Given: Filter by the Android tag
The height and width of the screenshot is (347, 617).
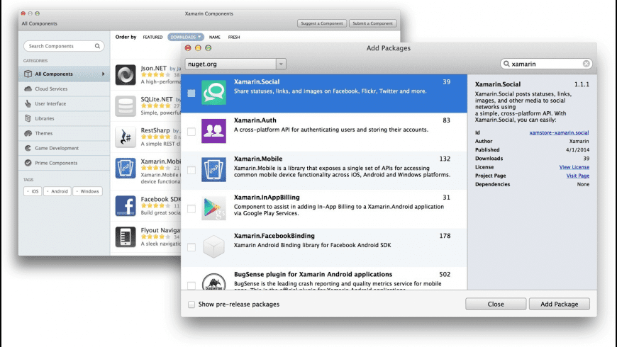Looking at the screenshot, I should [x=57, y=191].
